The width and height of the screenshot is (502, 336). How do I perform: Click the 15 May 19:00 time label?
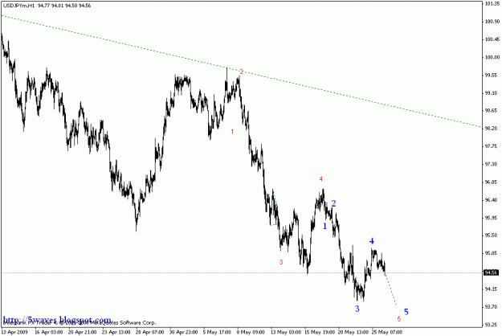tap(320, 332)
